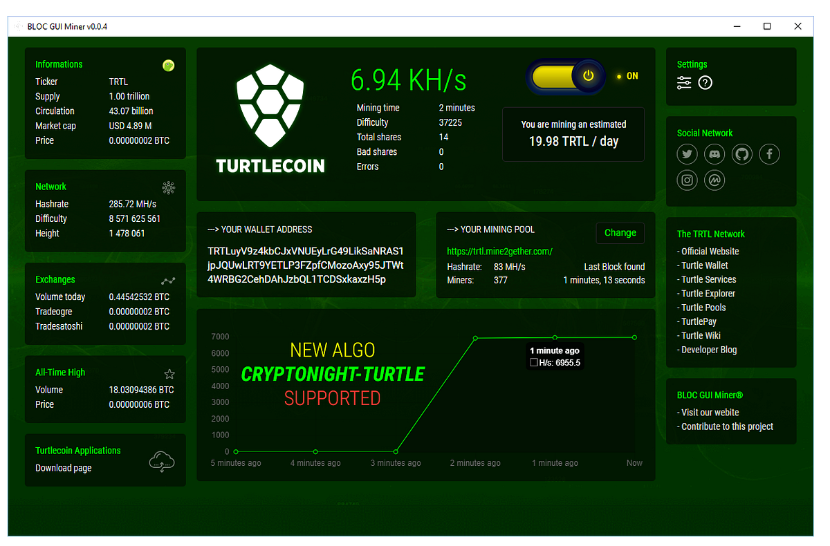Click the star icon in All-Time High panel

click(x=169, y=373)
